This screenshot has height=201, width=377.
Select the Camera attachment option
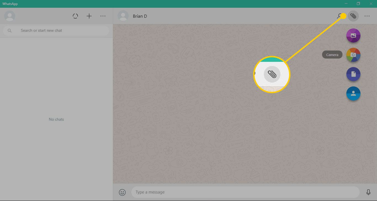353,55
